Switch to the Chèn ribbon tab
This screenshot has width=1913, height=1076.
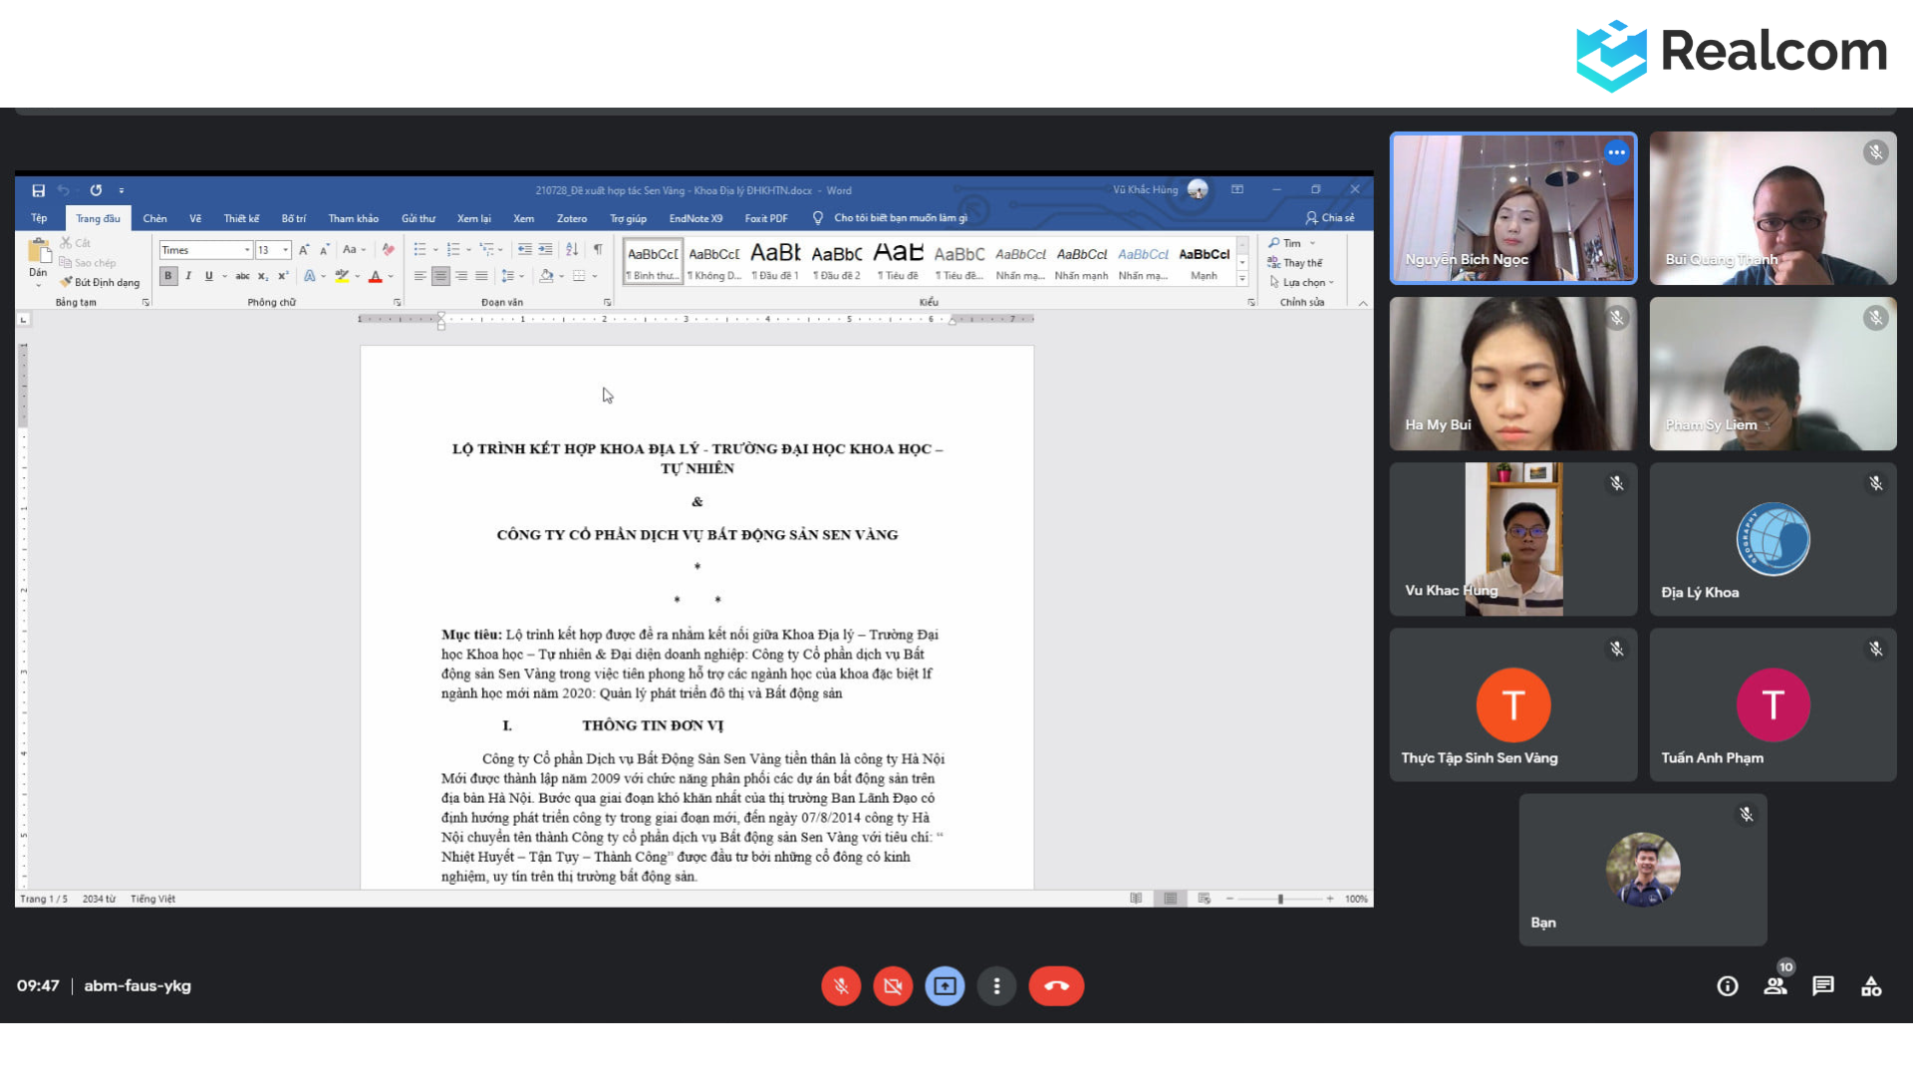click(x=154, y=218)
